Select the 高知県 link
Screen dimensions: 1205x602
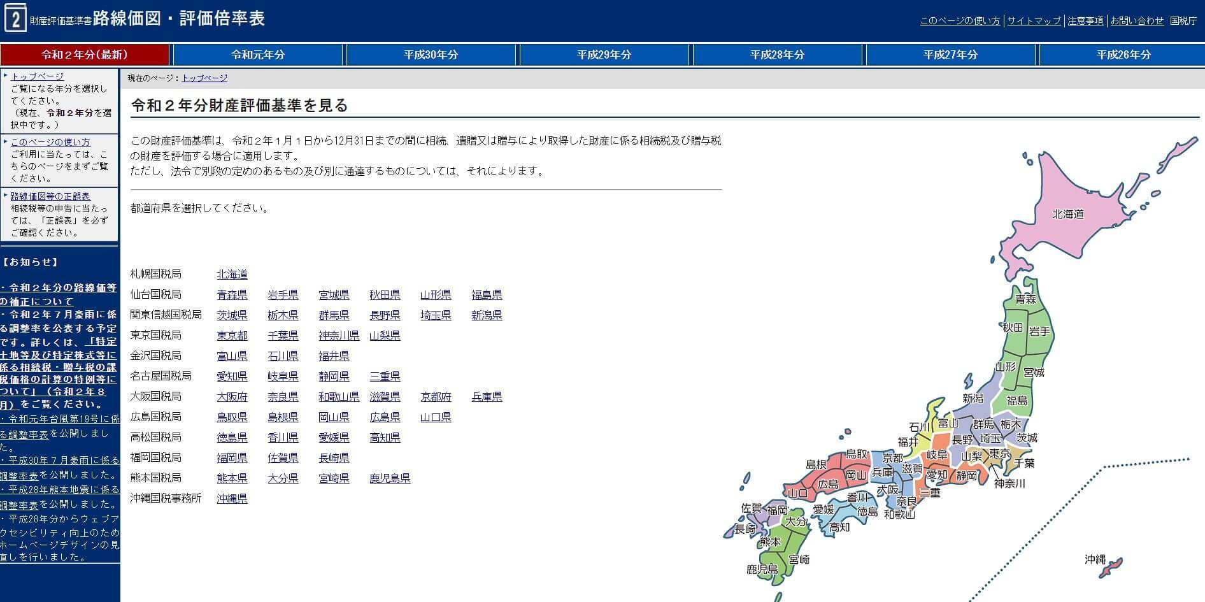(x=385, y=438)
